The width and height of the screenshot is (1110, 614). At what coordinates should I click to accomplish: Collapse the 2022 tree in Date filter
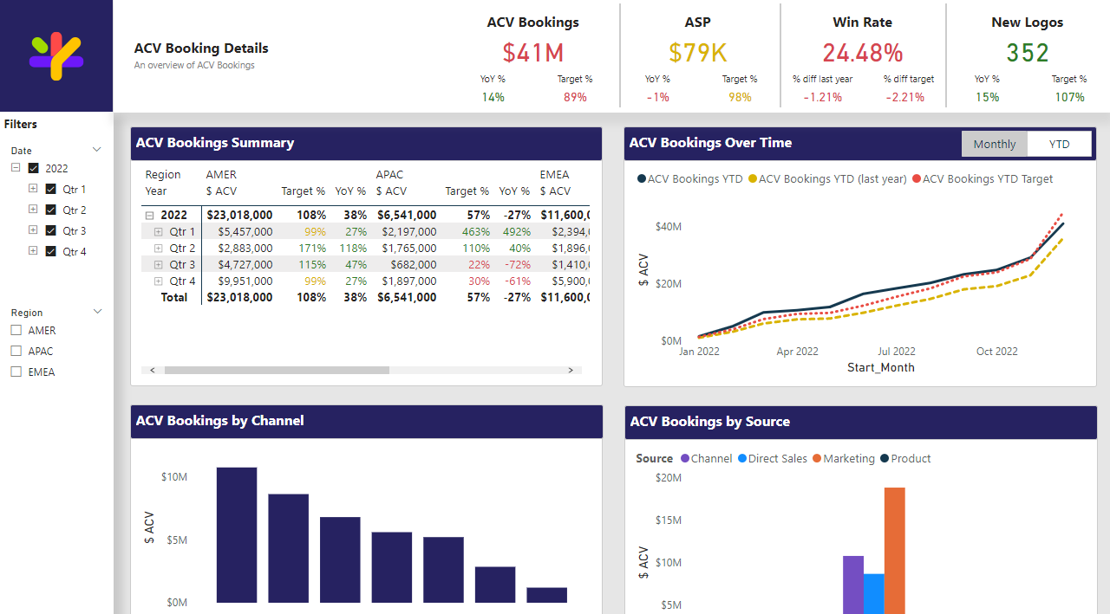point(16,168)
